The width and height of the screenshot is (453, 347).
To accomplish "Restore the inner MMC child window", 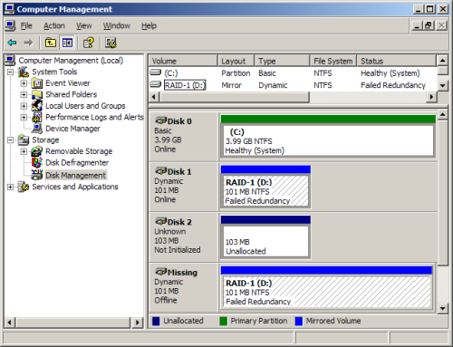I will 429,25.
